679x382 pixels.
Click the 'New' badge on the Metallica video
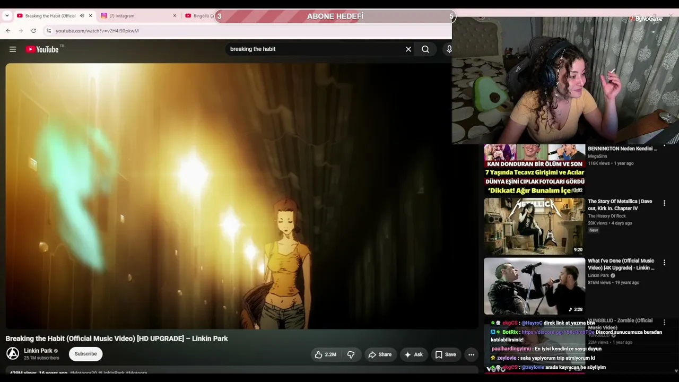click(594, 230)
